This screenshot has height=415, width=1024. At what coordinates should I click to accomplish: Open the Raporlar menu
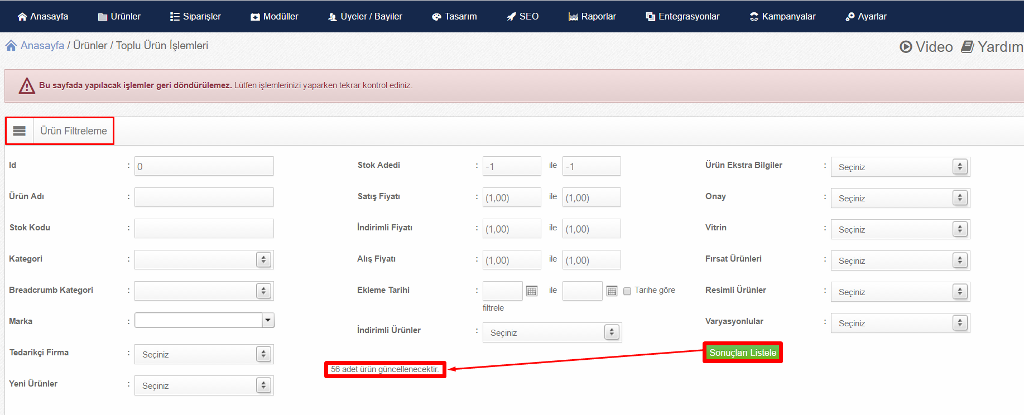click(592, 17)
